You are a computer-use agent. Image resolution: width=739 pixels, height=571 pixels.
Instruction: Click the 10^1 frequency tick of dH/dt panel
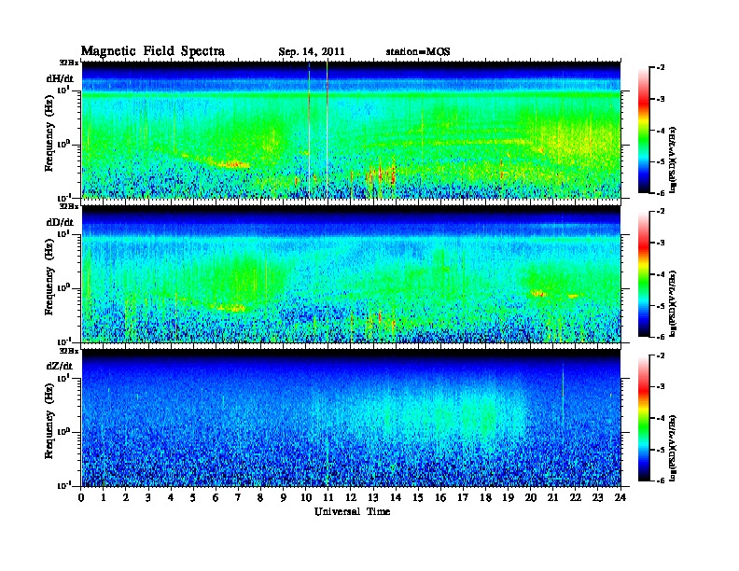point(63,90)
